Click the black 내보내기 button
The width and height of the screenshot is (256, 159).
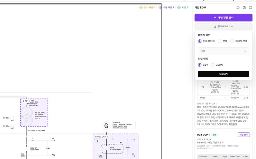tap(223, 74)
